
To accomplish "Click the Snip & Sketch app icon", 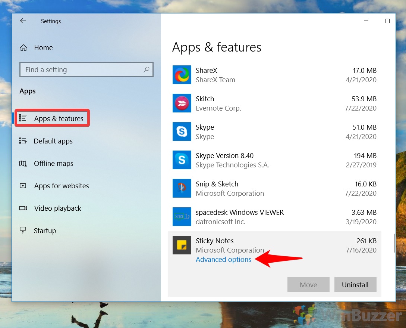I will pyautogui.click(x=182, y=188).
